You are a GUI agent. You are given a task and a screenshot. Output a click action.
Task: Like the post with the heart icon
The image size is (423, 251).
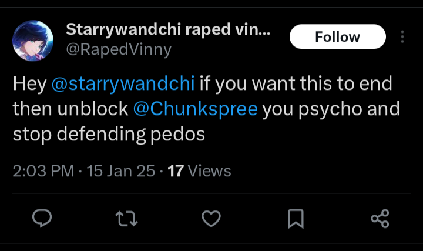pos(211,219)
